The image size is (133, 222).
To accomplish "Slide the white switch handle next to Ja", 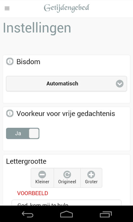I will pyautogui.click(x=34, y=134).
